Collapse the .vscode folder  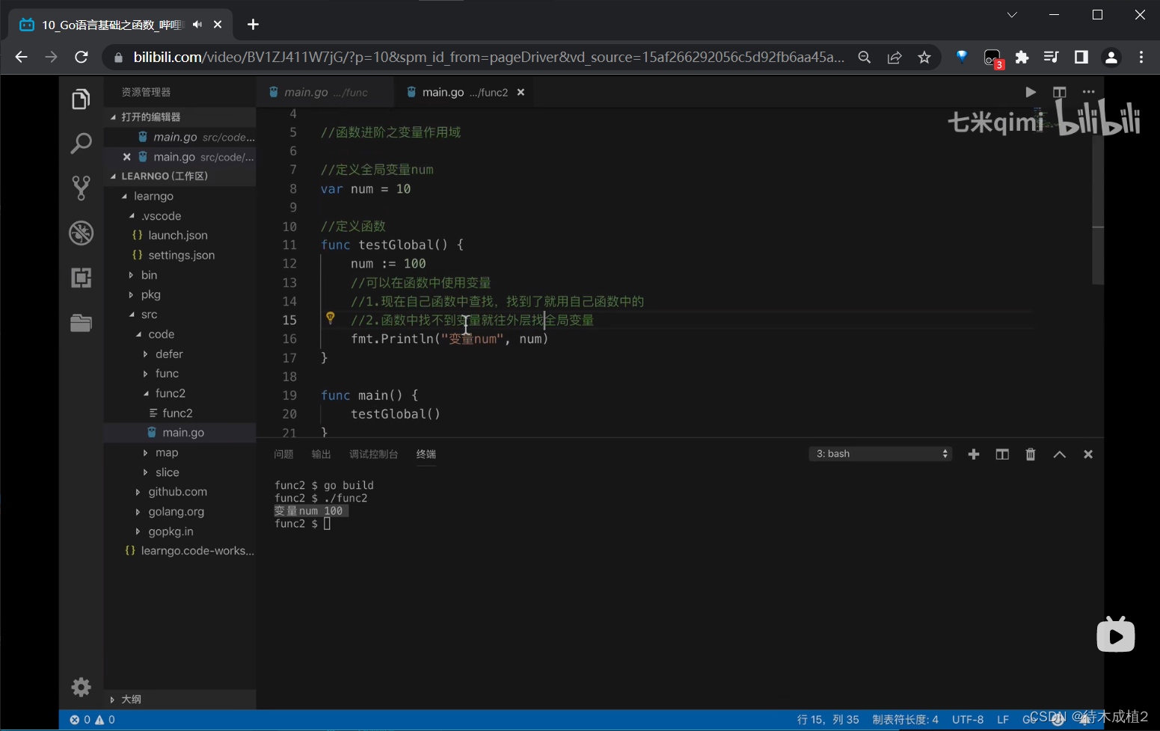[x=179, y=216]
